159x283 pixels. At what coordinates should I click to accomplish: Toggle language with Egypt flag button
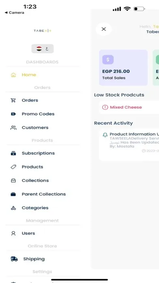(x=43, y=48)
